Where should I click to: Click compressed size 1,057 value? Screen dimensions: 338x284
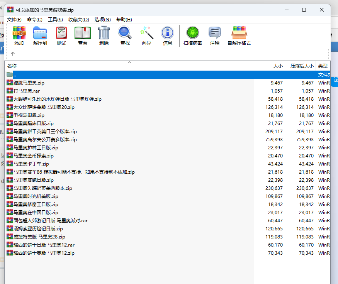click(307, 91)
